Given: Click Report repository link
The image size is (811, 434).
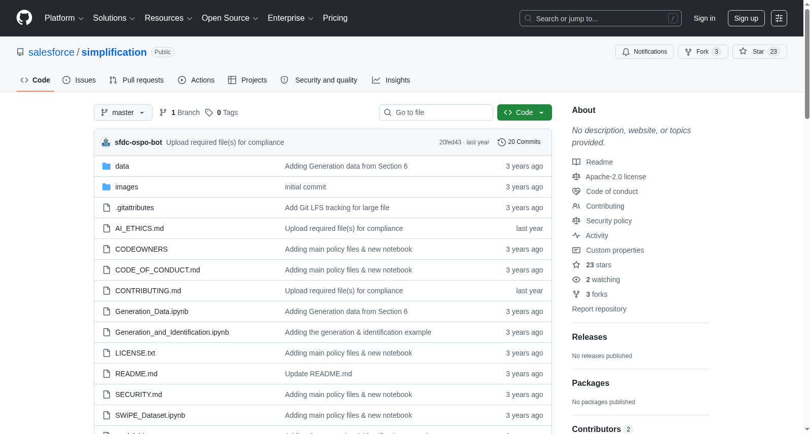Looking at the screenshot, I should [599, 309].
